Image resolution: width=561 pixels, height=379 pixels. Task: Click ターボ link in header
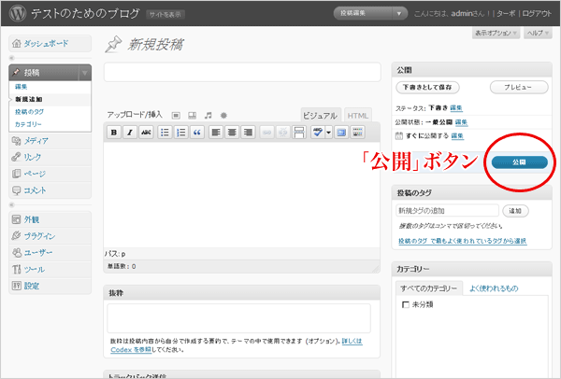506,14
